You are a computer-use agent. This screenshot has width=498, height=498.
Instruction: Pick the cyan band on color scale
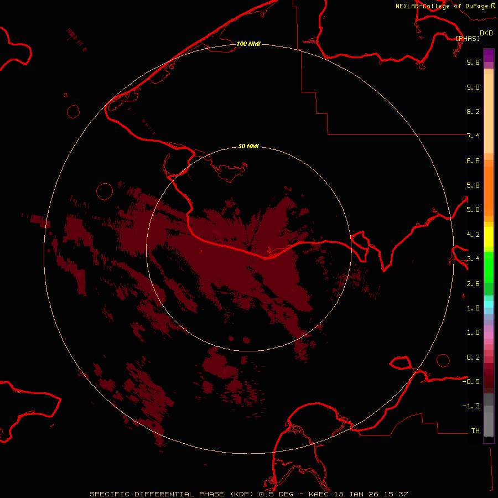(x=489, y=304)
